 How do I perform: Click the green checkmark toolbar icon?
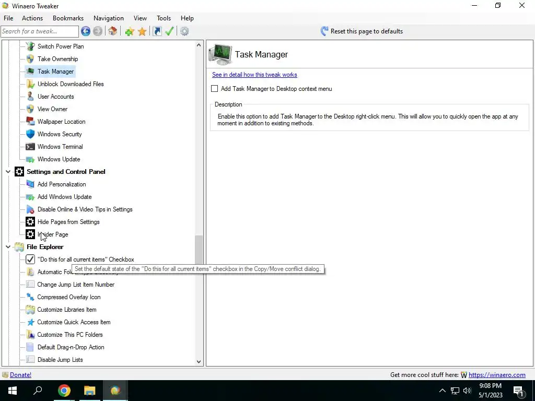[x=170, y=31]
